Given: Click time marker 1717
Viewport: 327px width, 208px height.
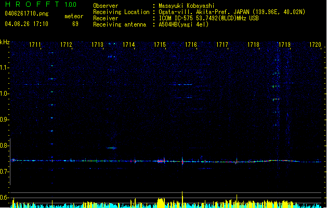Looking at the screenshot, I should [222, 45].
